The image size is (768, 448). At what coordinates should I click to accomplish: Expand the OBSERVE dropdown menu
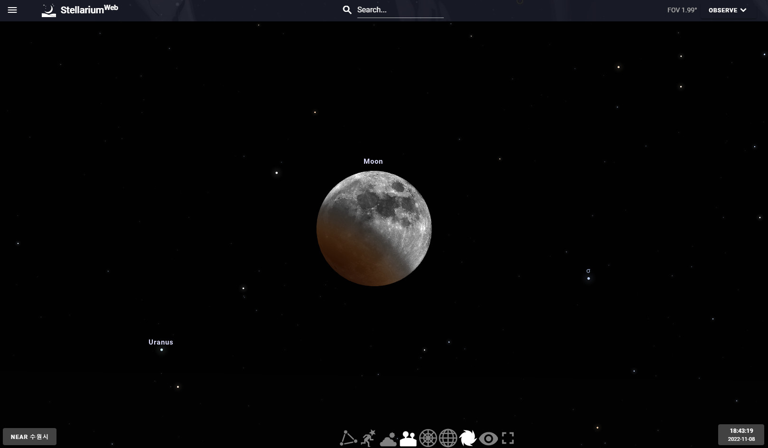728,10
